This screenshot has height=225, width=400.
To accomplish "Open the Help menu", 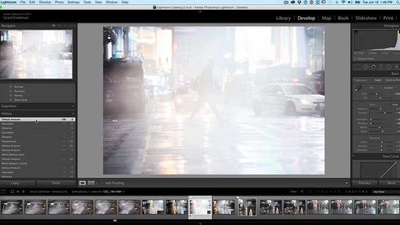I will click(x=125, y=2).
